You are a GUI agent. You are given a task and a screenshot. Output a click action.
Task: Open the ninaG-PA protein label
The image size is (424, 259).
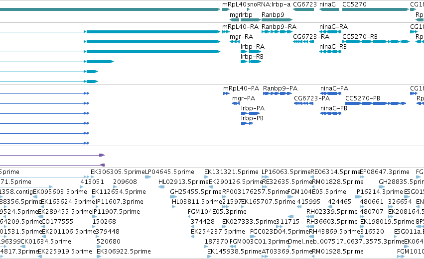click(x=334, y=89)
